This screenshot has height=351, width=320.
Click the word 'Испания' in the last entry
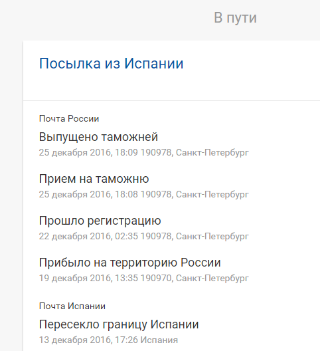click(159, 340)
